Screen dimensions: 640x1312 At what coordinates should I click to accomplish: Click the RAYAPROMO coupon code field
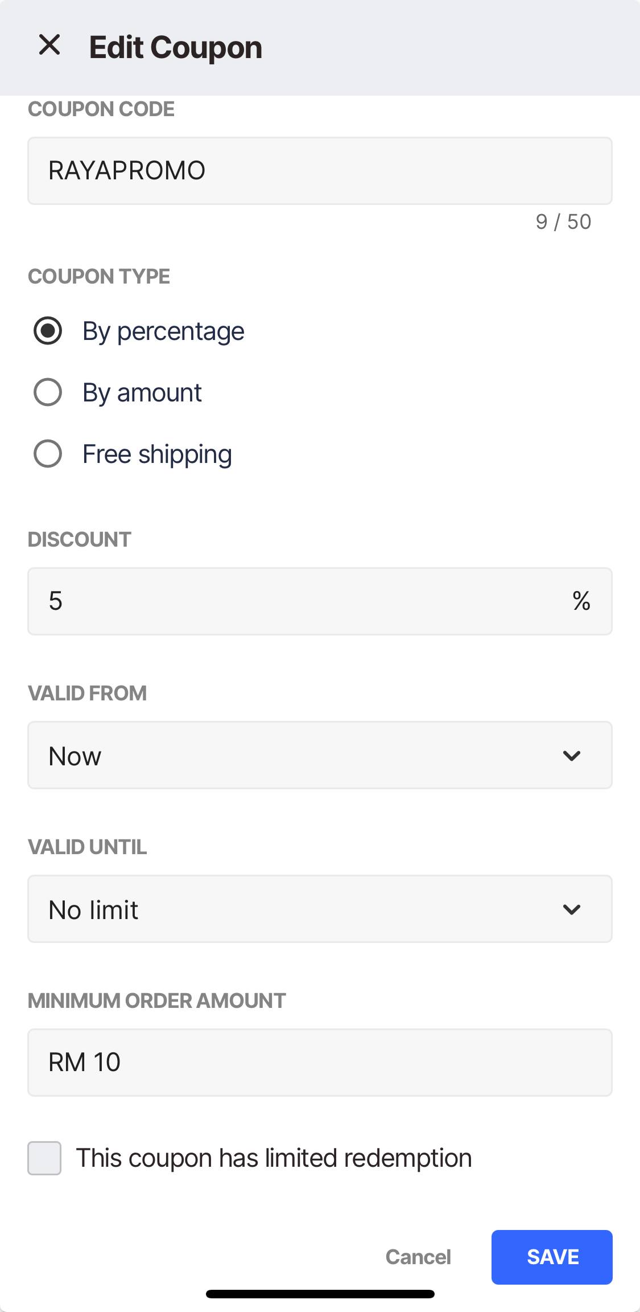pyautogui.click(x=320, y=171)
